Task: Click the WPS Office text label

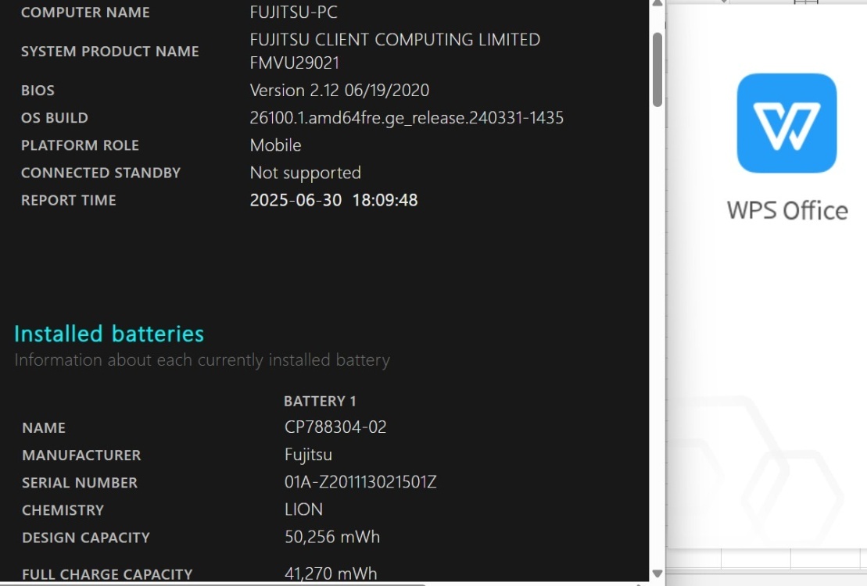Action: pos(787,211)
